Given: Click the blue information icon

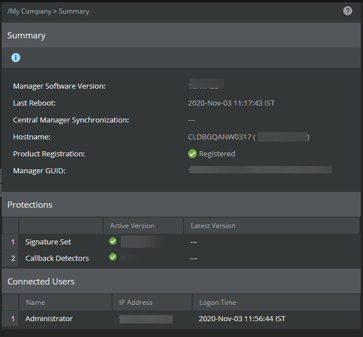Looking at the screenshot, I should pyautogui.click(x=16, y=58).
